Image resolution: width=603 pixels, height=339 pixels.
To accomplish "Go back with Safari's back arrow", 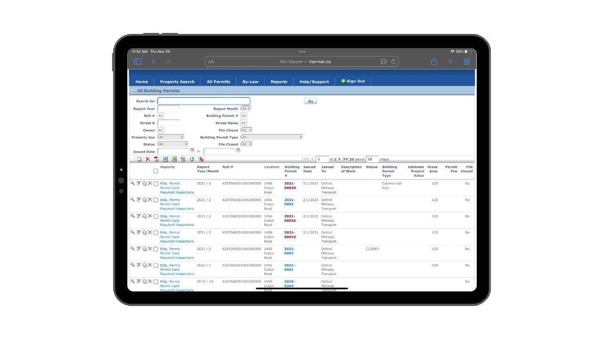I will pos(154,62).
